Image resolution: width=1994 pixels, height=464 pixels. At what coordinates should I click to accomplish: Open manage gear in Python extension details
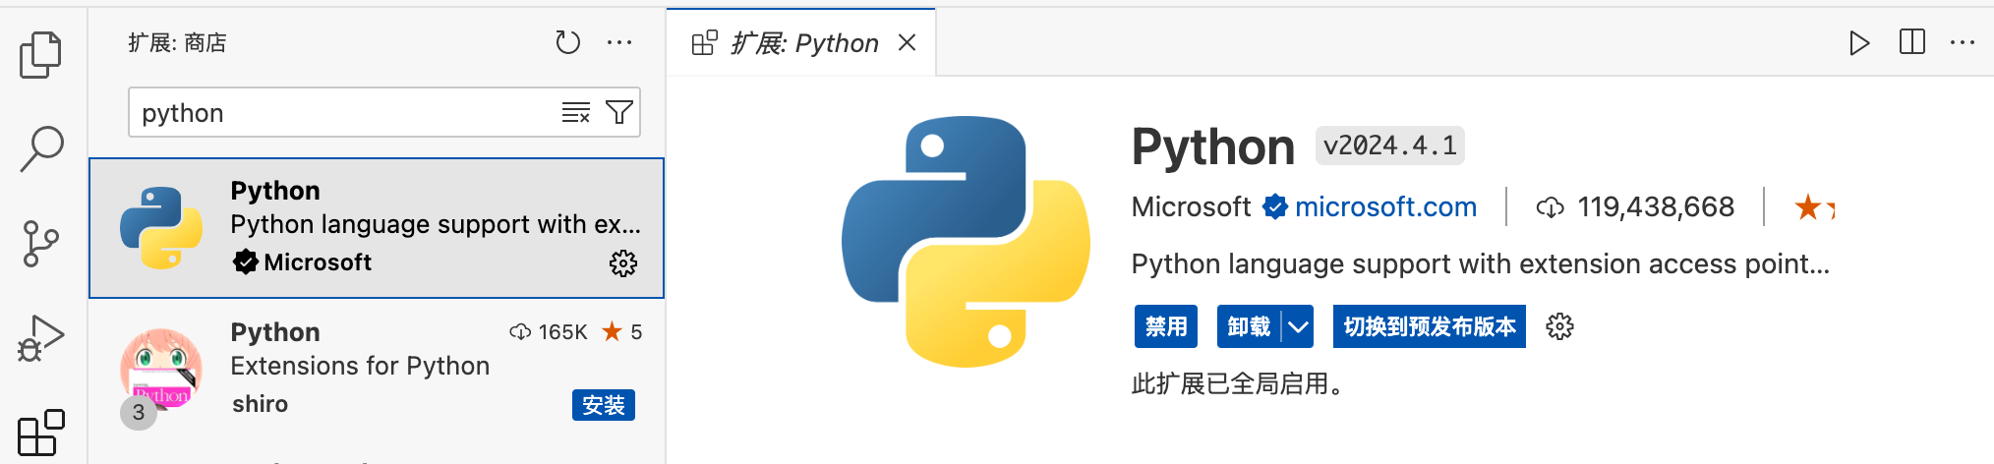pos(1559,326)
